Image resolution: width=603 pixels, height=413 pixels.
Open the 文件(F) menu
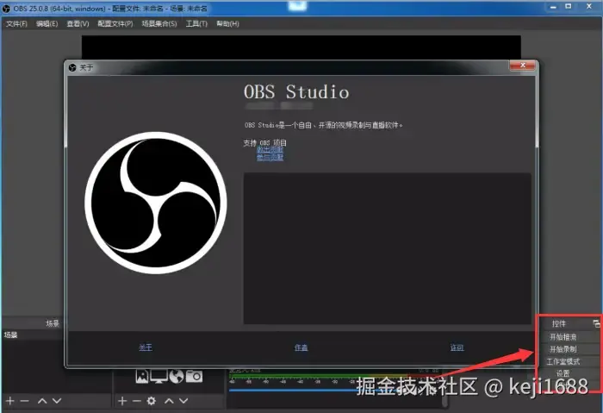pos(17,24)
